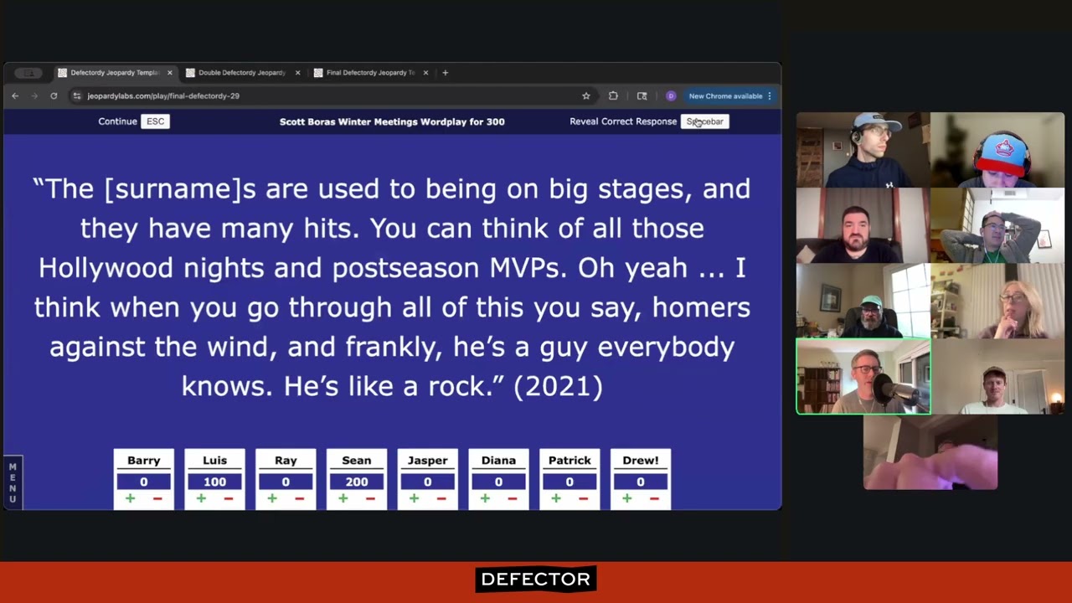Open the vertical MENU button
Screen dimensions: 1072x603
point(13,482)
